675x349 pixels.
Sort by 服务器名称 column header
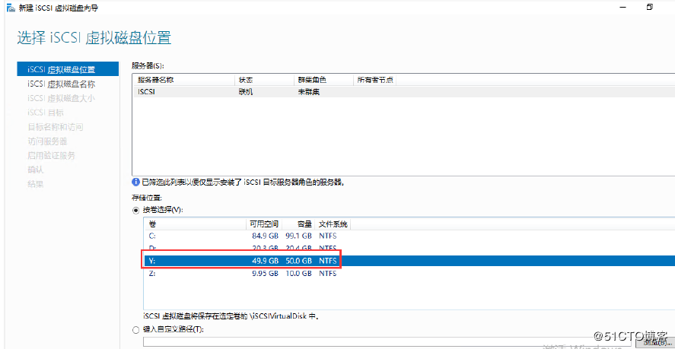click(x=156, y=80)
